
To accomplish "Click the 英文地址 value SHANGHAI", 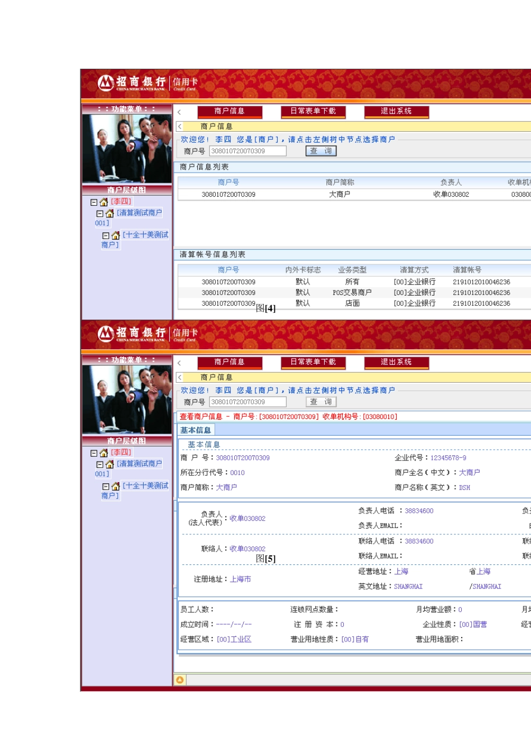I will click(x=409, y=587).
